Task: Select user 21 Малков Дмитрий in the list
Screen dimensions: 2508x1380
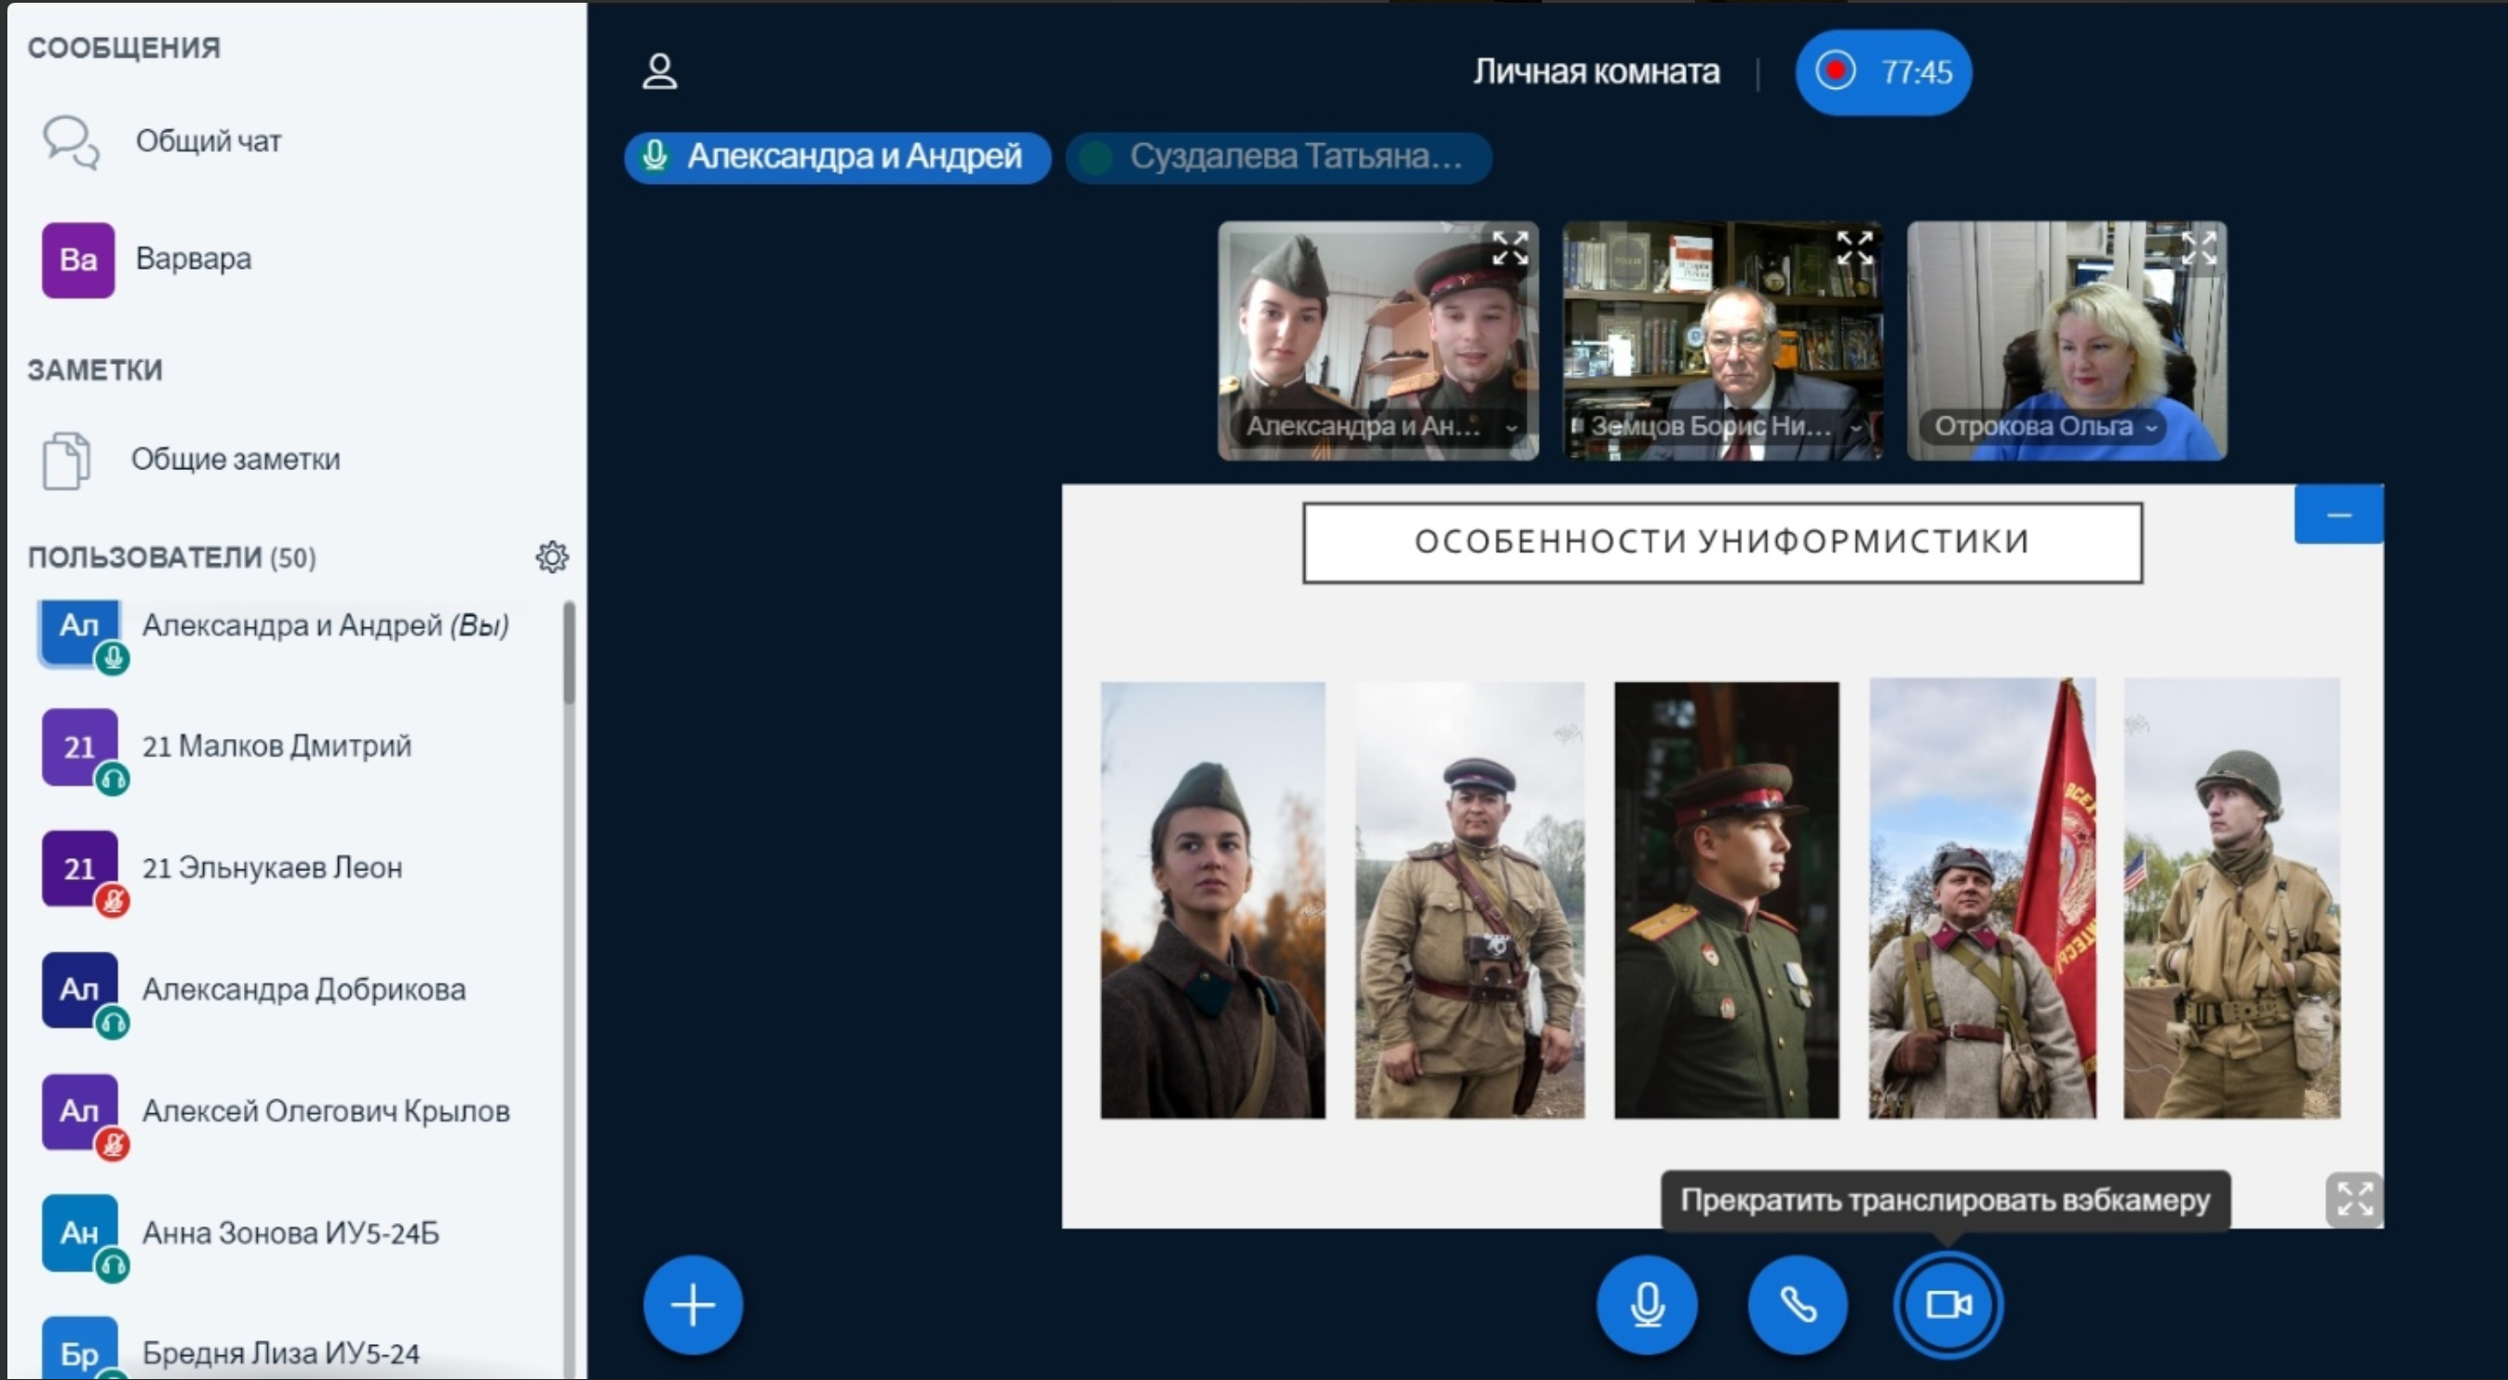Action: click(x=276, y=746)
